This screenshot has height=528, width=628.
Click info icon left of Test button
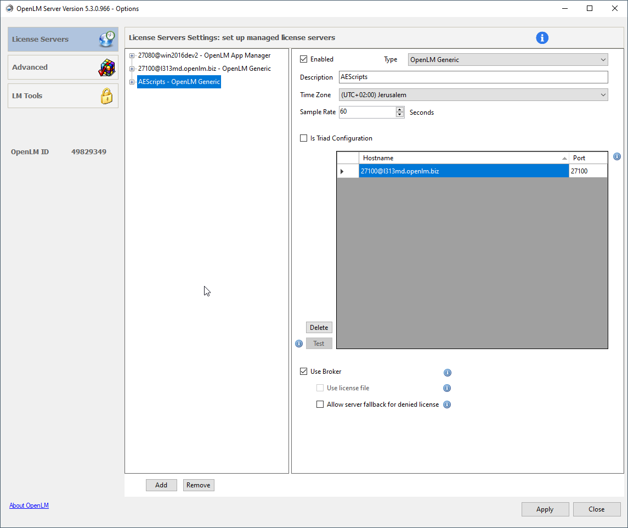click(x=299, y=344)
